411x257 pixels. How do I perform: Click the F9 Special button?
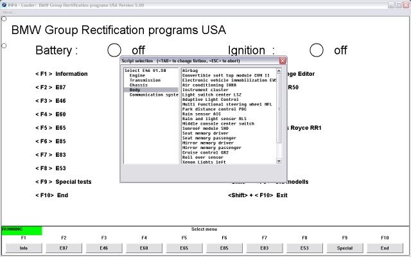pos(345,248)
